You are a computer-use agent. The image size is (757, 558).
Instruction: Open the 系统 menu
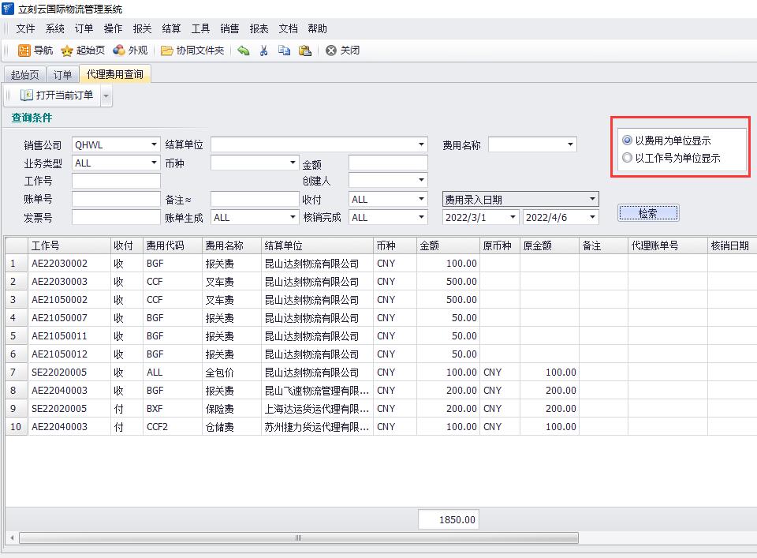pos(55,28)
